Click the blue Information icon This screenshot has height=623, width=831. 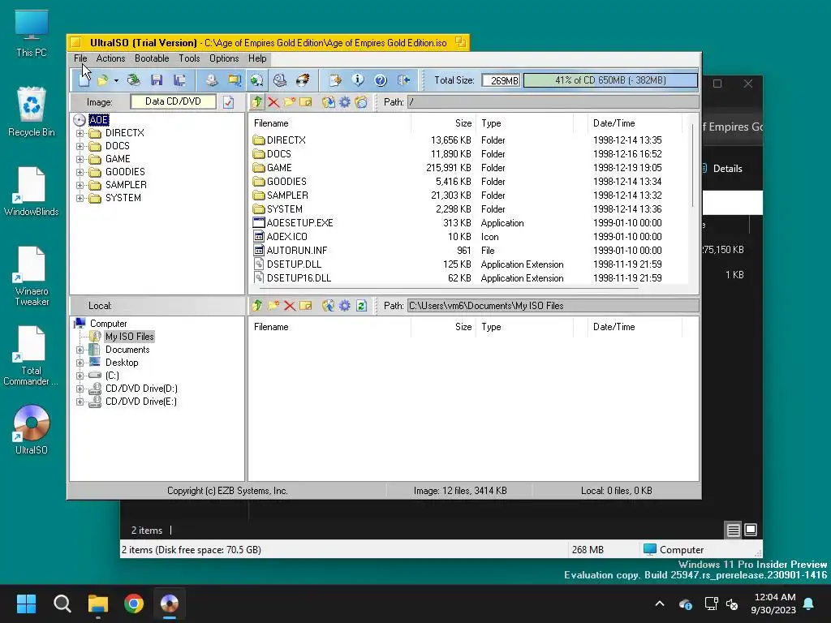tap(358, 80)
